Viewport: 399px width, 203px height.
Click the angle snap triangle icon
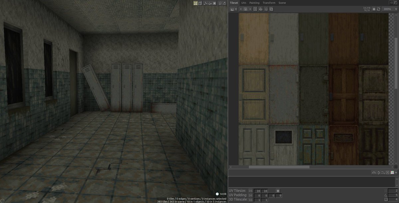coord(386,195)
